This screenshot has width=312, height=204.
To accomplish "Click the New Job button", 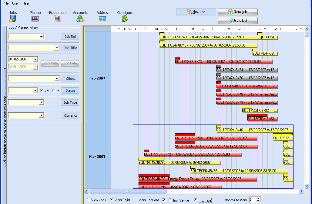I will point(196,12).
